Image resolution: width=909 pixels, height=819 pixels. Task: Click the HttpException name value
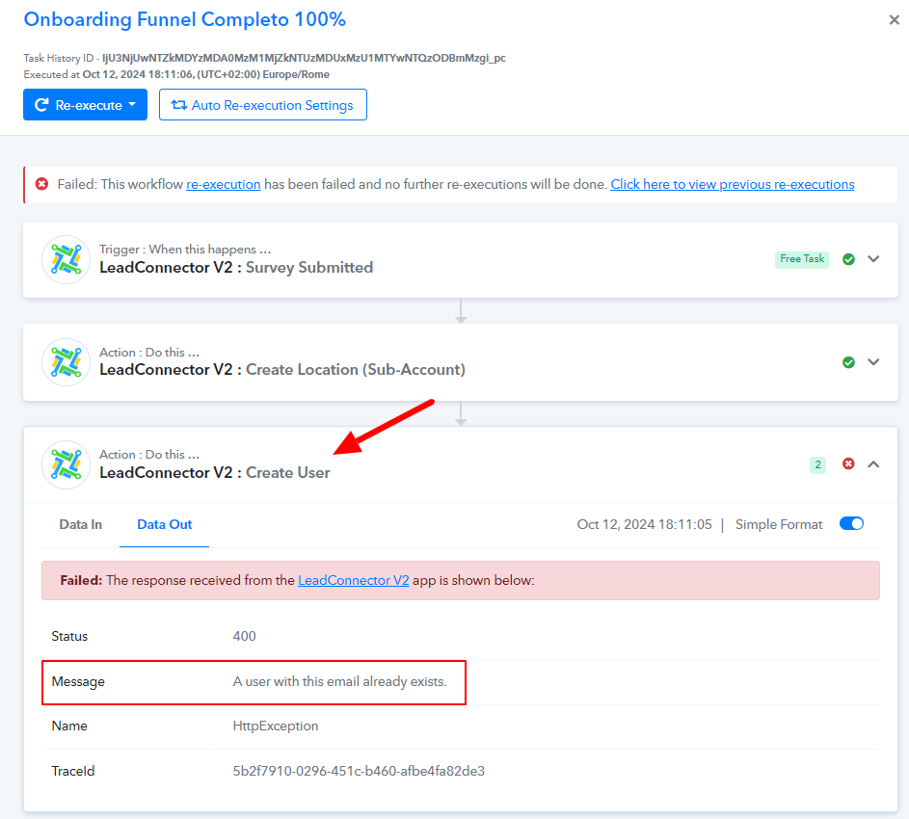coord(276,726)
